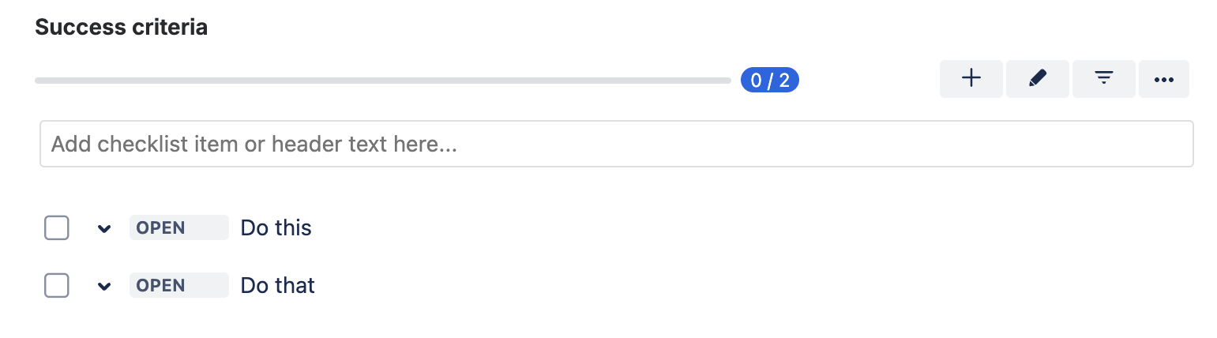Click the Do that item text

coord(277,285)
